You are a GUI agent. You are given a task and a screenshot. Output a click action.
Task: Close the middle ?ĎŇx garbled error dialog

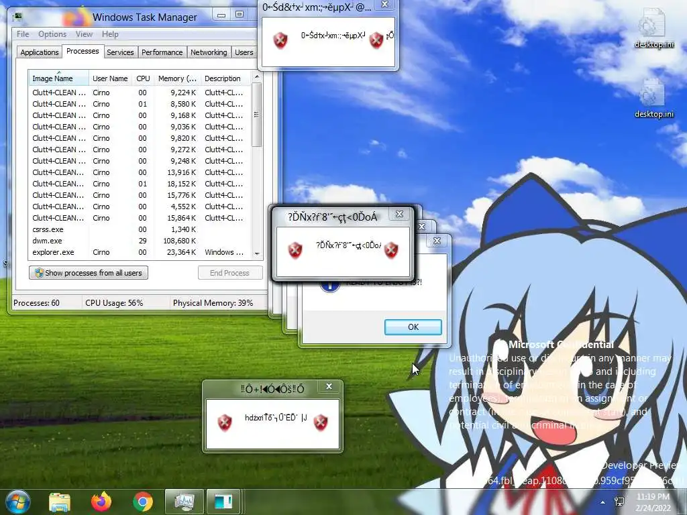coord(399,214)
